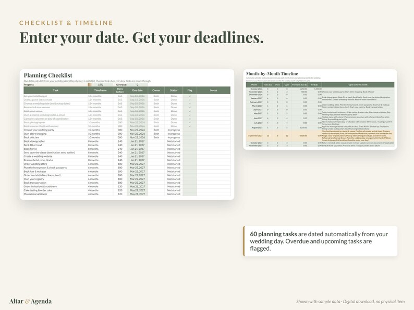Select the Order rentals (tables, linens, tent) cell
Viewport: 414px width, 310px height.
coord(56,175)
